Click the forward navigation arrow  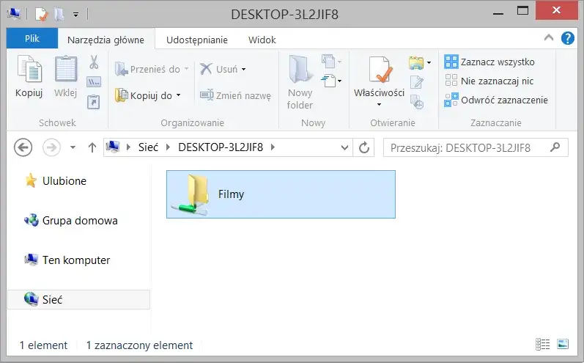pyautogui.click(x=51, y=147)
